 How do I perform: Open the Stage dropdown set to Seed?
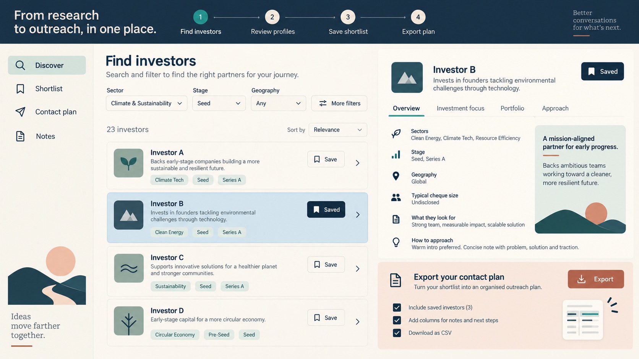219,103
